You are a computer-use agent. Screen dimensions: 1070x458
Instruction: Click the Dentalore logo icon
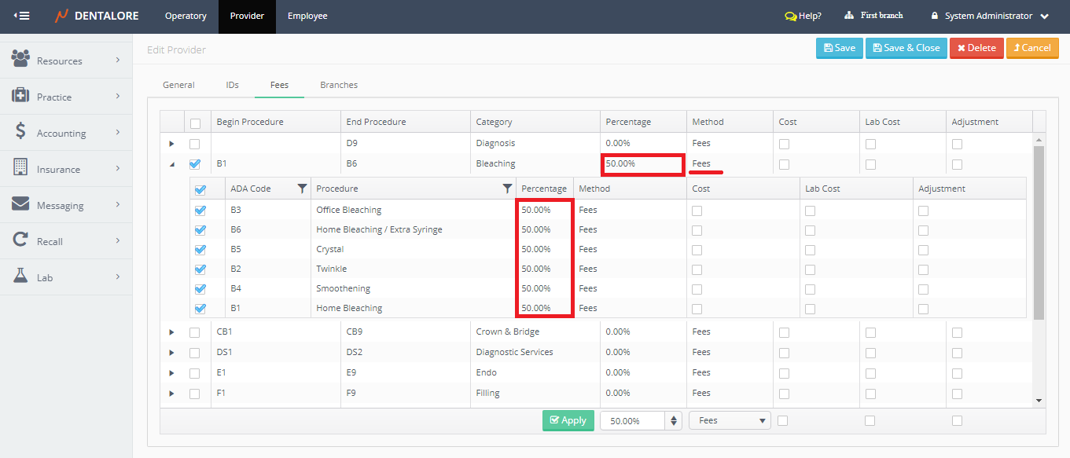click(61, 16)
